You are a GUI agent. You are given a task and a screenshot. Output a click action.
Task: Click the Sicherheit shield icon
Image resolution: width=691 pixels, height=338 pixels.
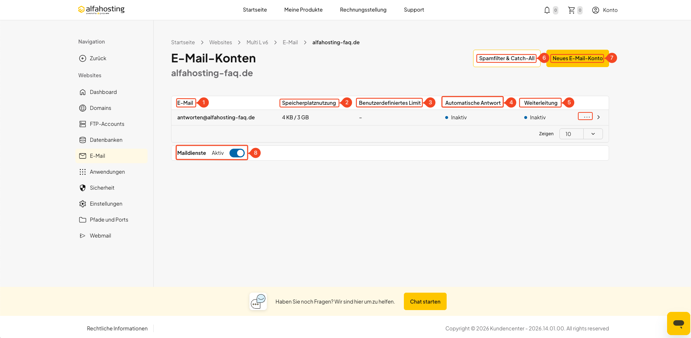click(83, 188)
